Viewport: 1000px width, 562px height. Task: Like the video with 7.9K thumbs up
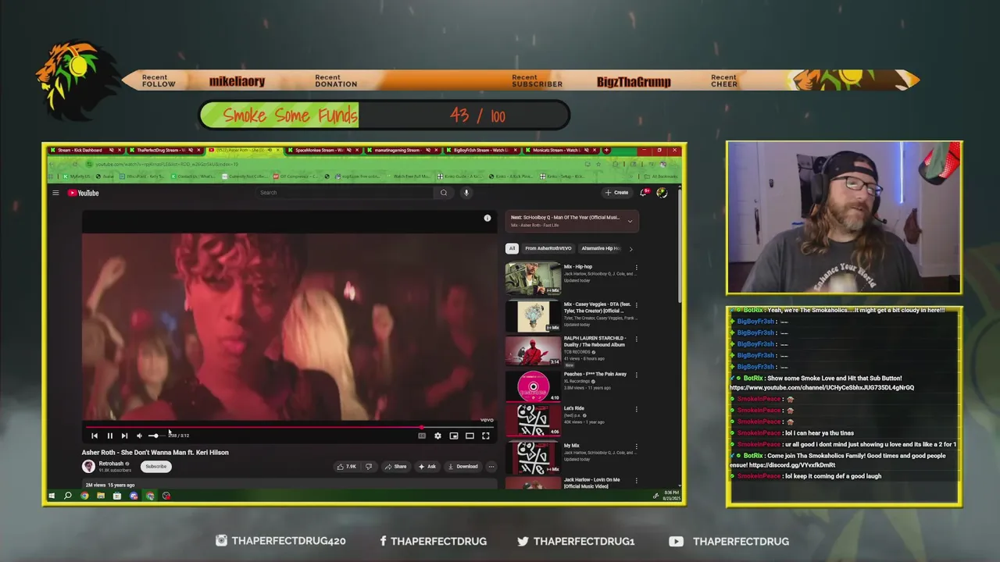click(346, 467)
